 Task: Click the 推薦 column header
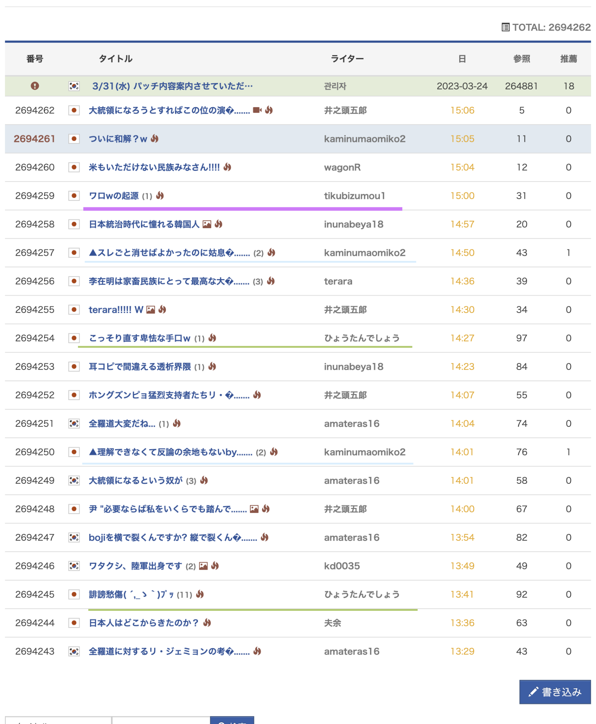point(568,59)
